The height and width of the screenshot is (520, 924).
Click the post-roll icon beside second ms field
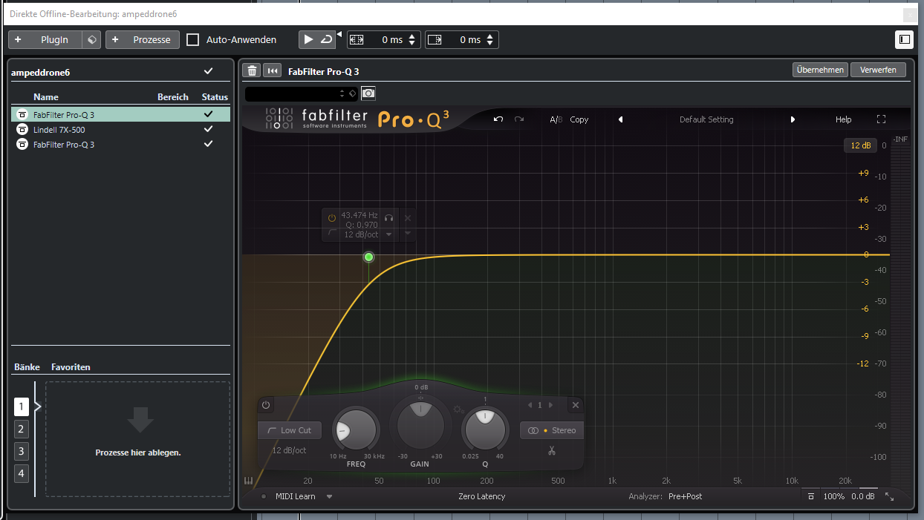point(435,39)
